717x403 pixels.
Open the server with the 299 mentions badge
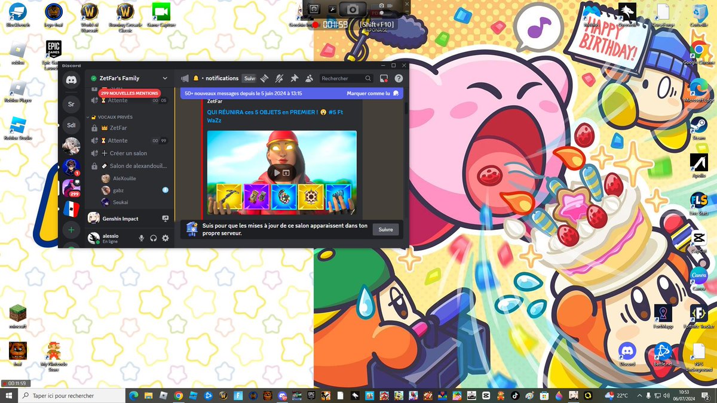pos(71,189)
